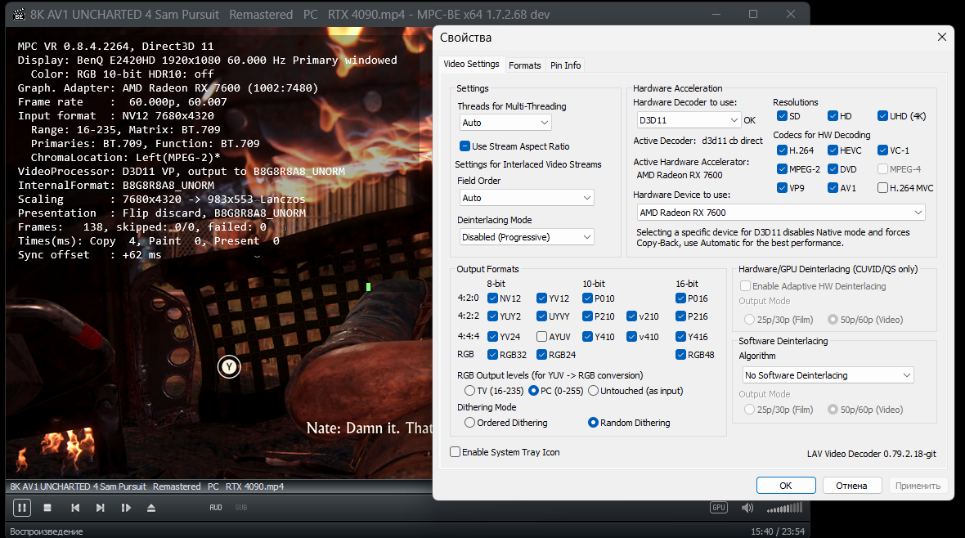Toggle RGB24 output format checkbox
Screen dimensions: 965x538
tap(541, 355)
